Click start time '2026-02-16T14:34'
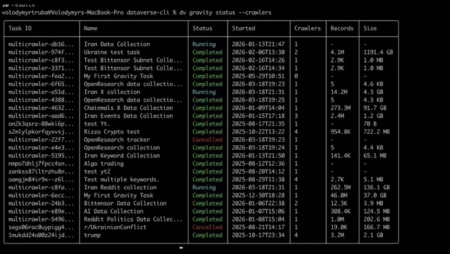This screenshot has height=254, width=450. [x=258, y=69]
